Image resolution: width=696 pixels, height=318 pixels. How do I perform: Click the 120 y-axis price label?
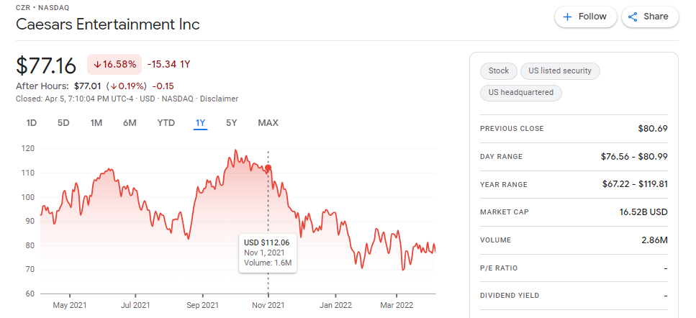click(x=27, y=149)
